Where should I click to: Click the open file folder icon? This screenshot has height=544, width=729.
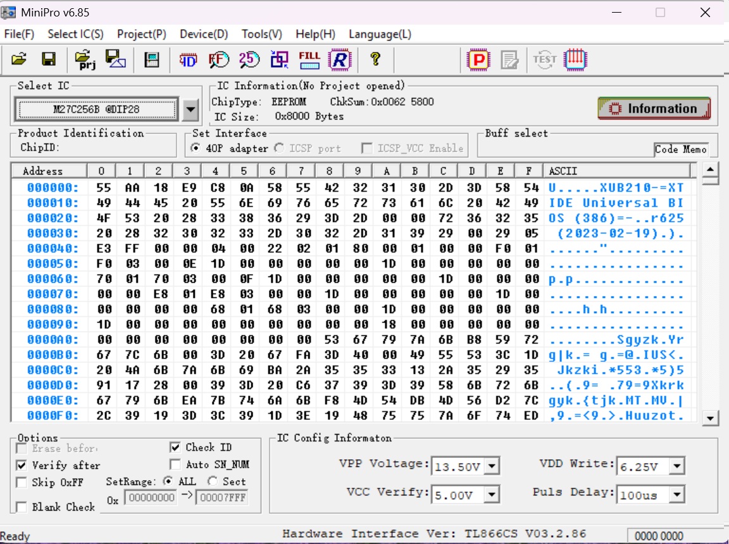(x=19, y=59)
